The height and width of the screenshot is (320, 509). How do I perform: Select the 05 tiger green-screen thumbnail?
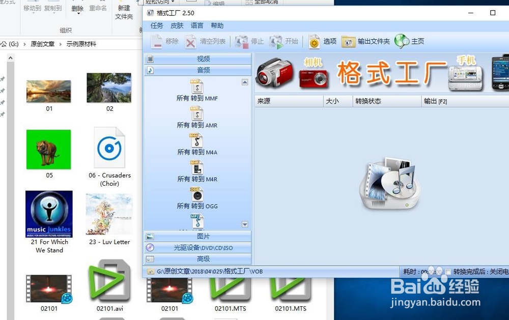49,150
